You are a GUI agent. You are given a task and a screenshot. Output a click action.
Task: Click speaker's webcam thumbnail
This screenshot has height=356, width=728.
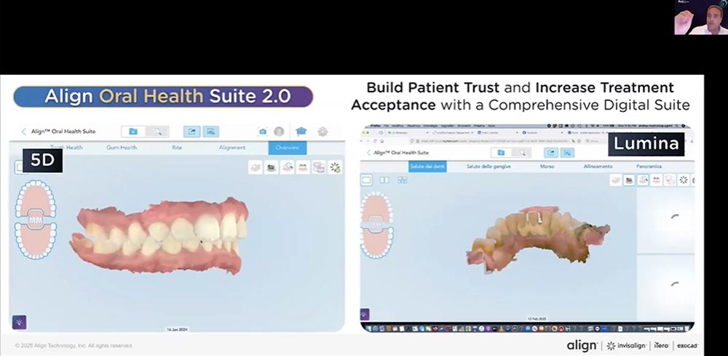tap(701, 17)
